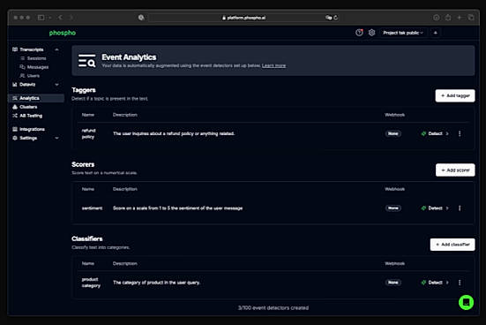Collapse the Transcripts chevron arrow
Viewport: 486px width, 325px height.
pos(56,49)
